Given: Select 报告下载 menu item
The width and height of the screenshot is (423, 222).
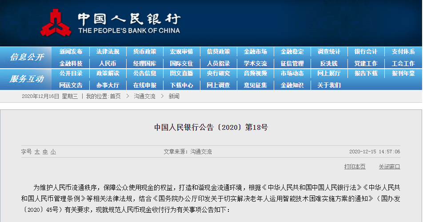Looking at the screenshot, I should [x=366, y=73].
